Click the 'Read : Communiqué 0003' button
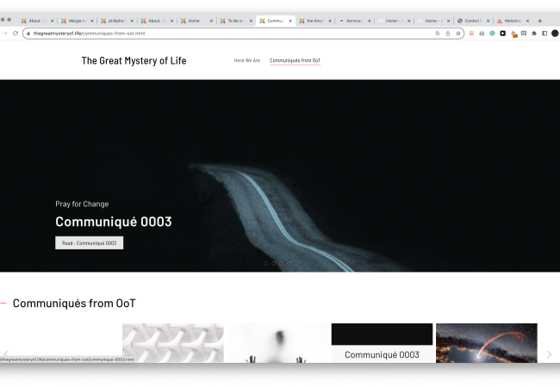Viewport: 560px width, 387px height. point(90,243)
